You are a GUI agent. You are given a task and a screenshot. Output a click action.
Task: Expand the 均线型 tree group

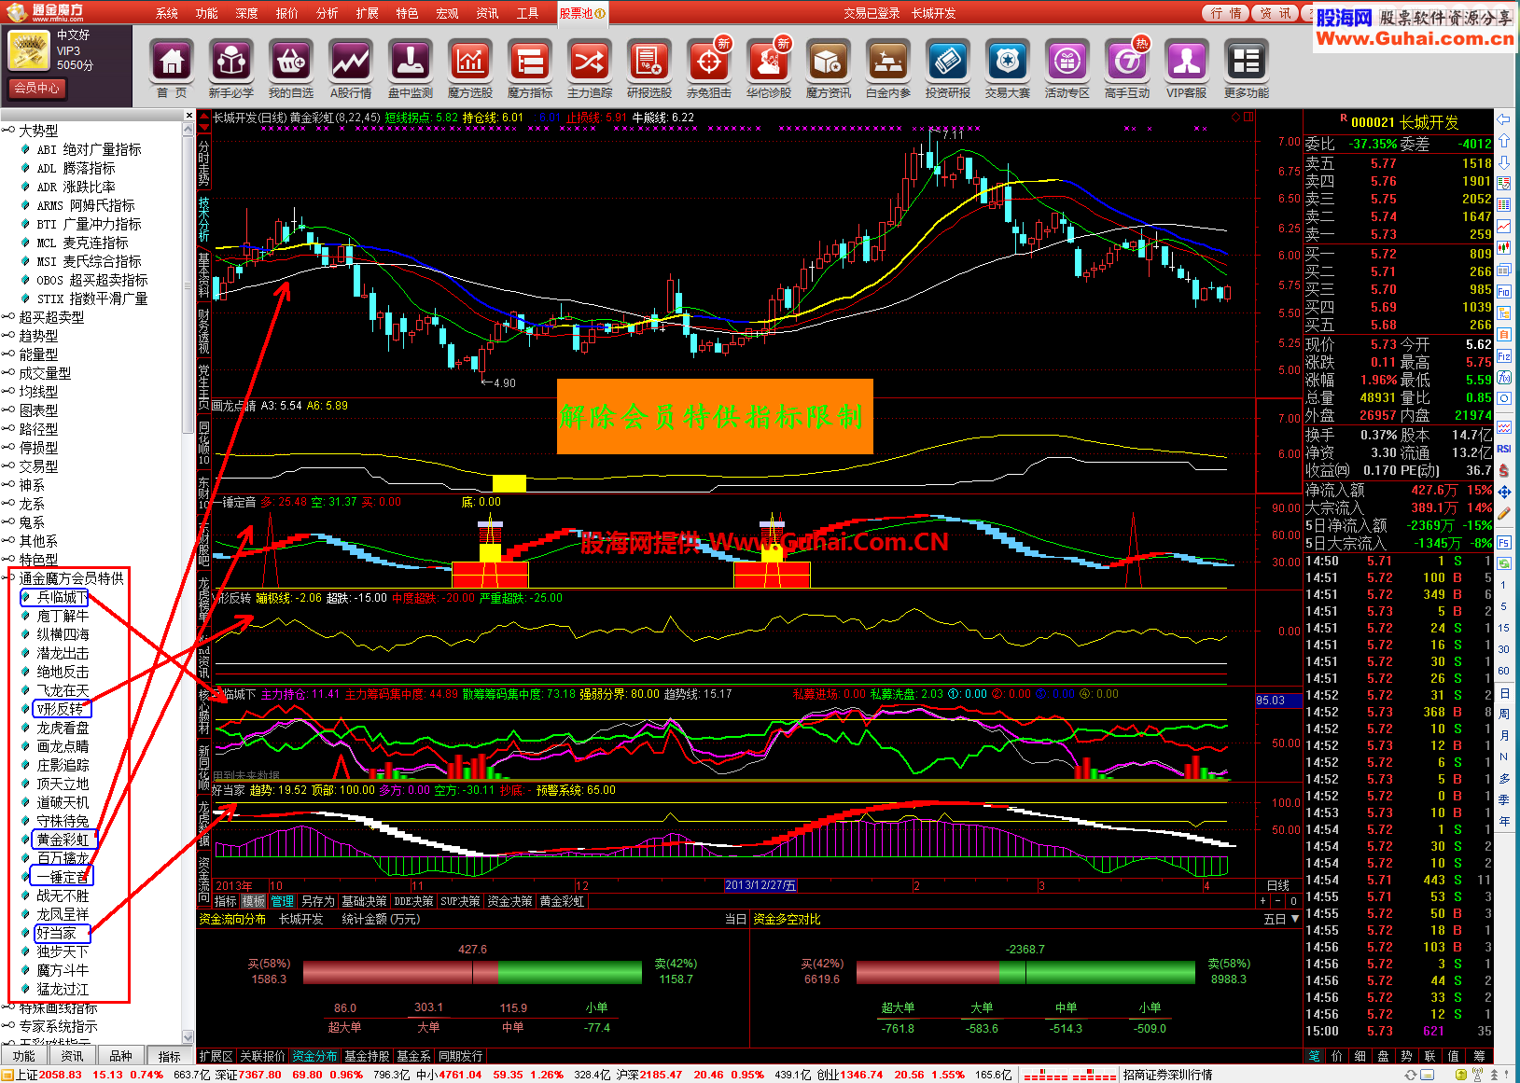(x=8, y=392)
